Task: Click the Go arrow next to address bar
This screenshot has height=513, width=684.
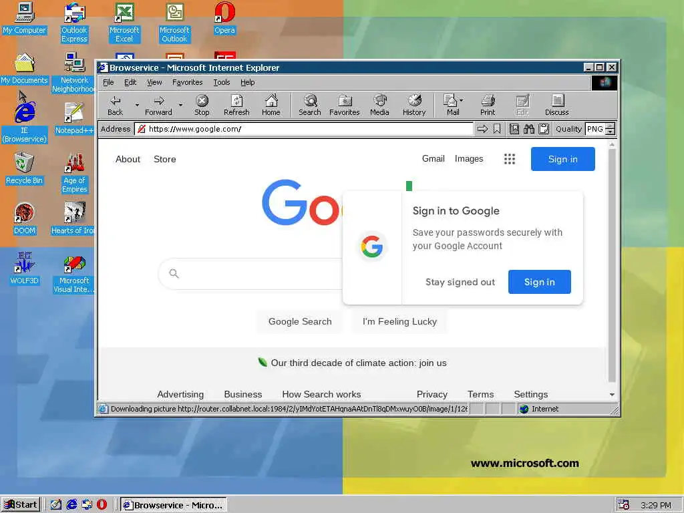Action: point(482,129)
